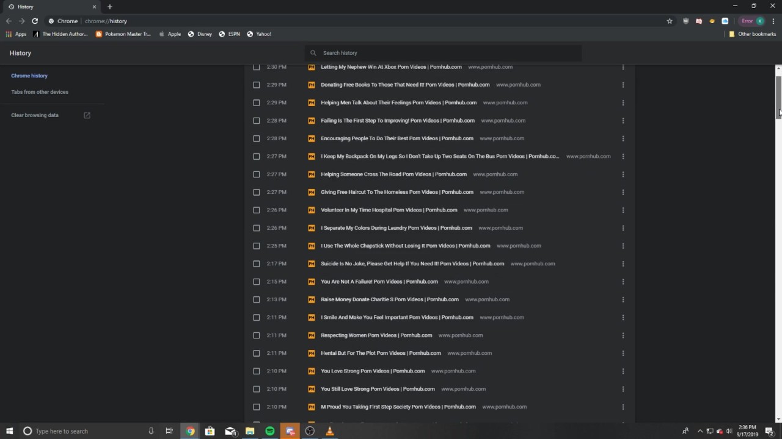The image size is (782, 439).
Task: Click the search magnifier icon in history
Action: click(x=313, y=53)
